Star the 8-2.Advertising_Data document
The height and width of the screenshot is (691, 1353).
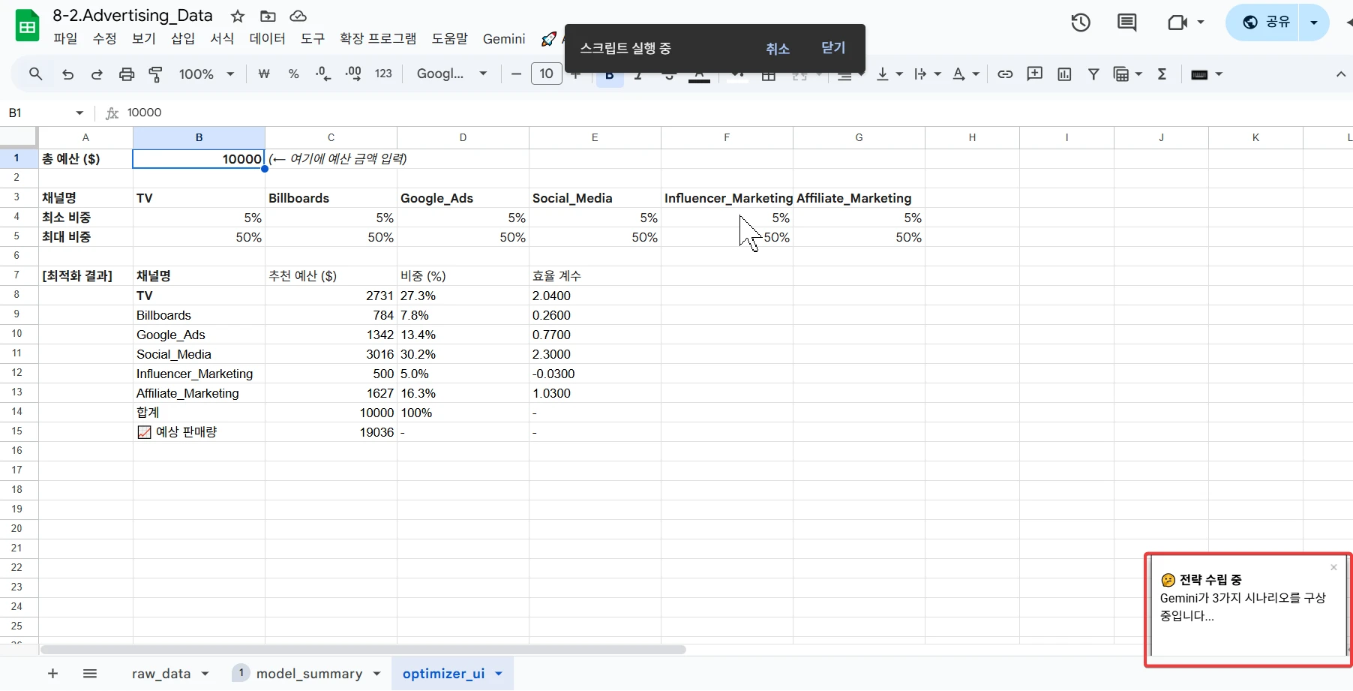tap(238, 17)
